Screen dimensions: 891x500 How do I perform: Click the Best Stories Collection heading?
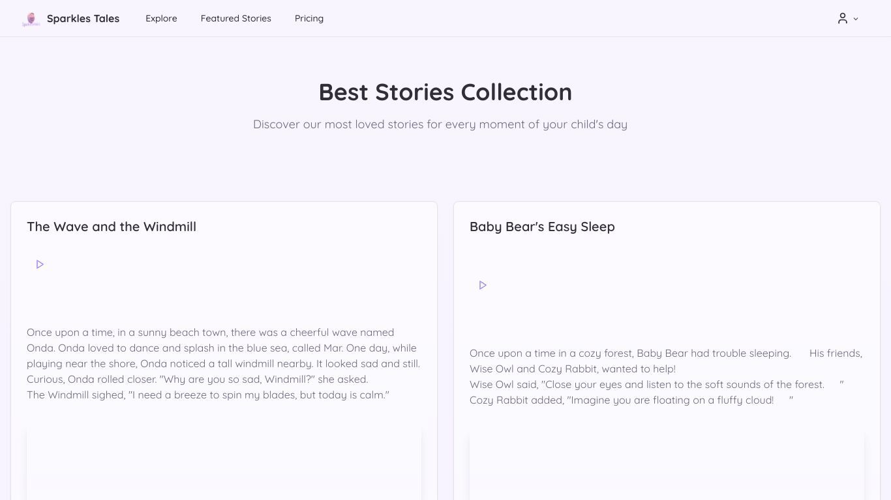445,92
